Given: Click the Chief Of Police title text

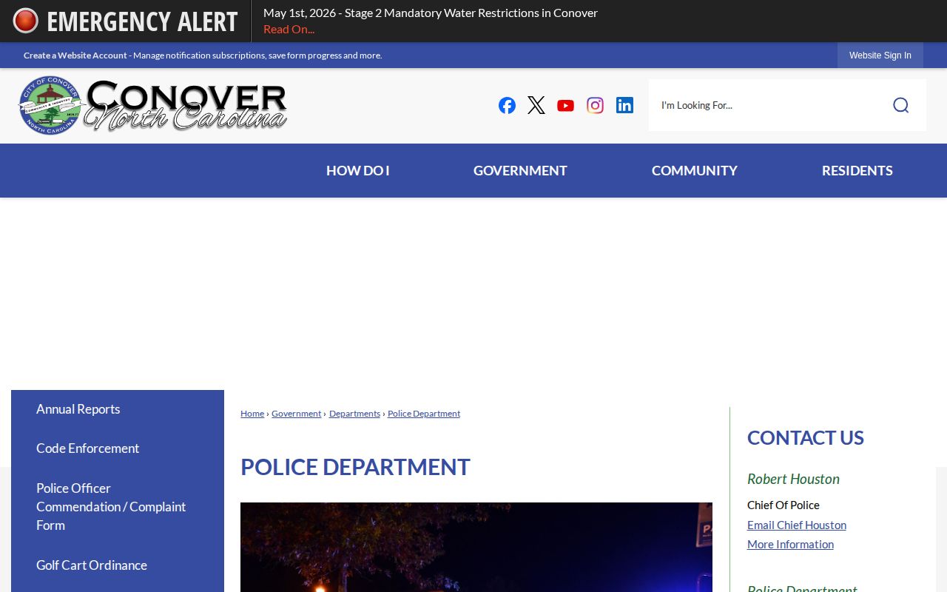Looking at the screenshot, I should pyautogui.click(x=783, y=505).
